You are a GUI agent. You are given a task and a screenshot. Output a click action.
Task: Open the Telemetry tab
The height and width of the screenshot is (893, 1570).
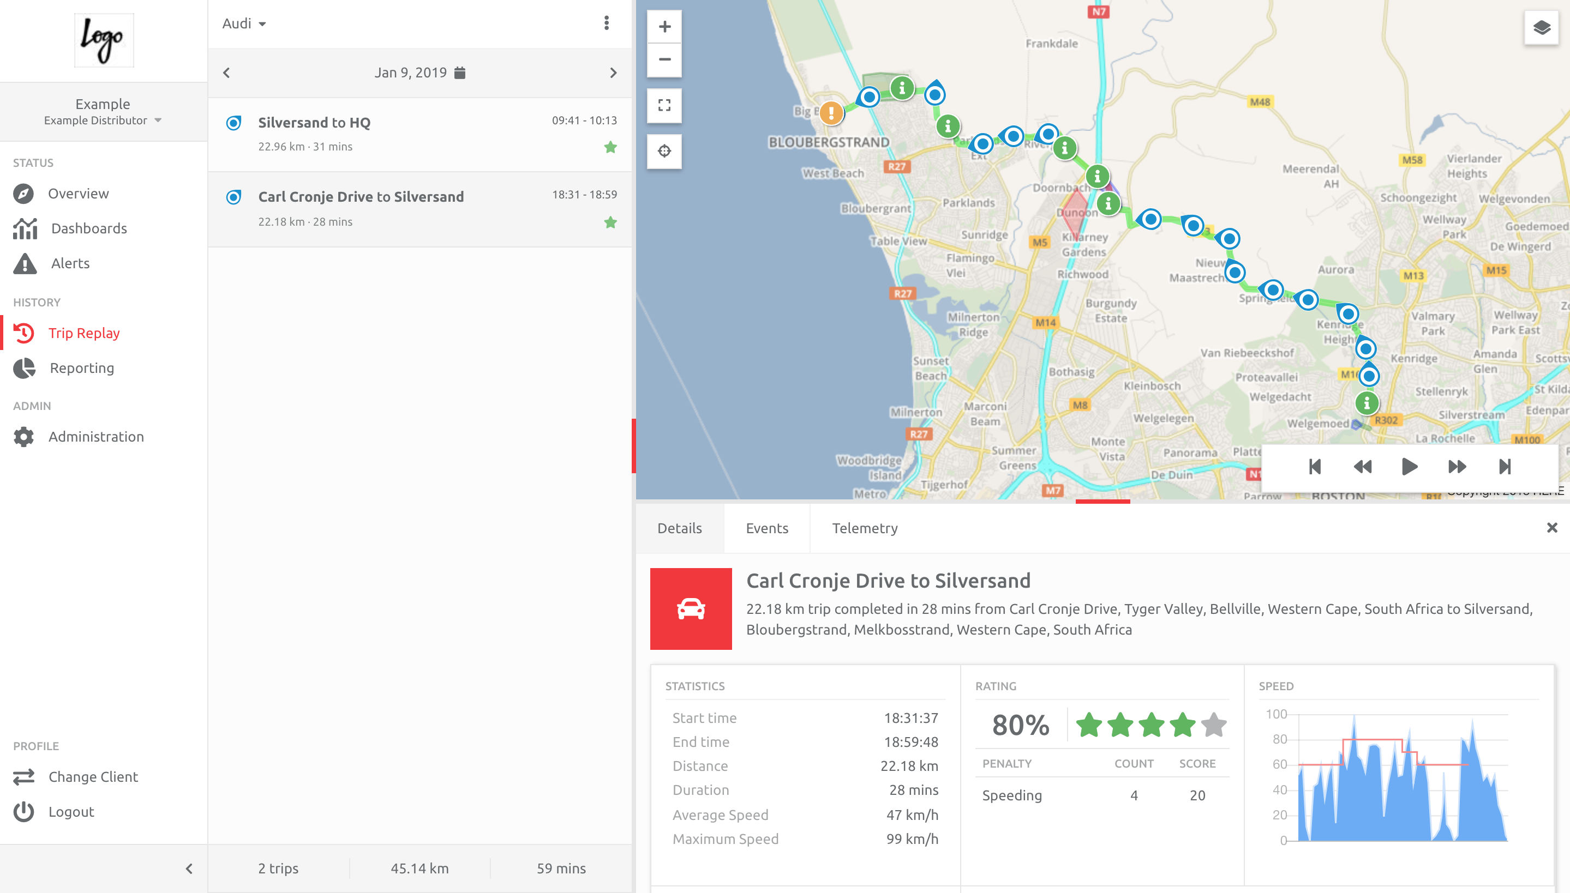point(865,528)
